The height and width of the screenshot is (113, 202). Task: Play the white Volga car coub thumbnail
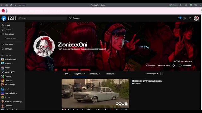click(x=95, y=93)
